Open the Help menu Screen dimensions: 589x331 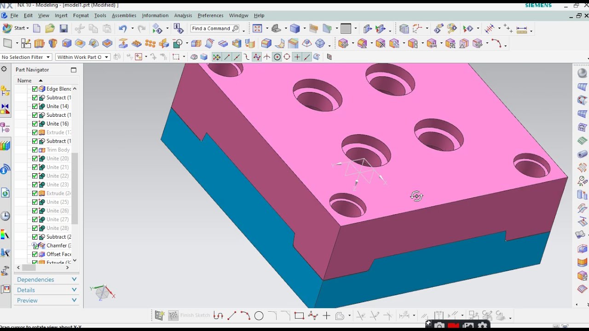click(259, 16)
